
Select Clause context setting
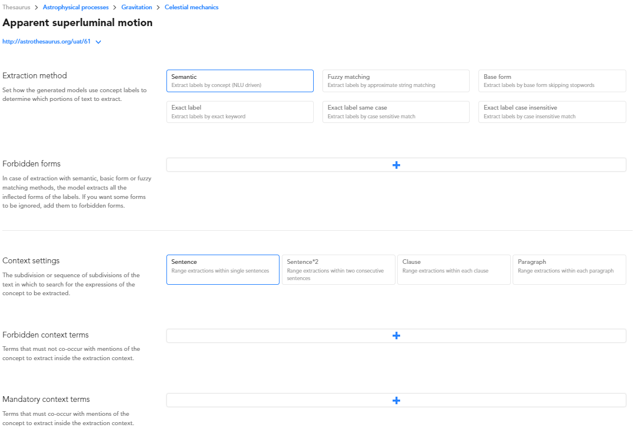pyautogui.click(x=453, y=270)
